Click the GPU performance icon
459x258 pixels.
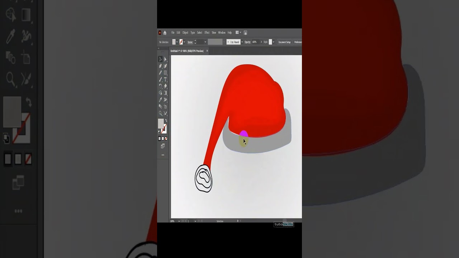coord(245,33)
